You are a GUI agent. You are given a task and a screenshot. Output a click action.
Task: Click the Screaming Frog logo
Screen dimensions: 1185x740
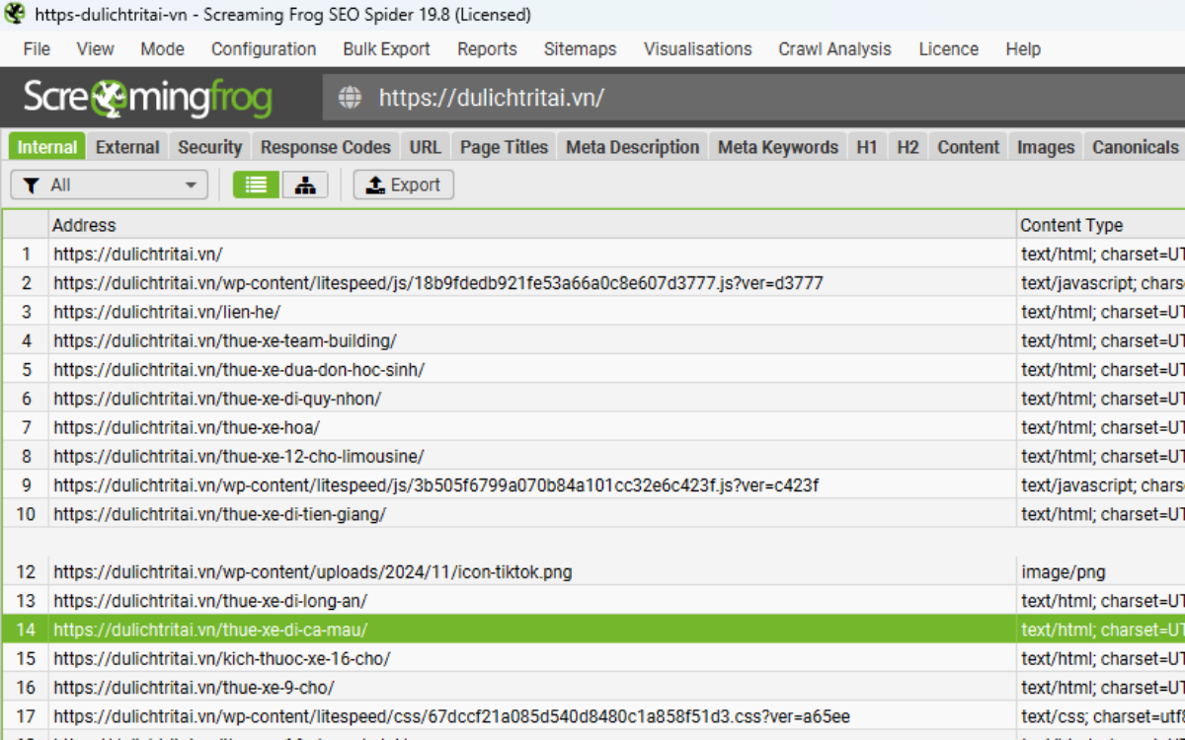146,99
